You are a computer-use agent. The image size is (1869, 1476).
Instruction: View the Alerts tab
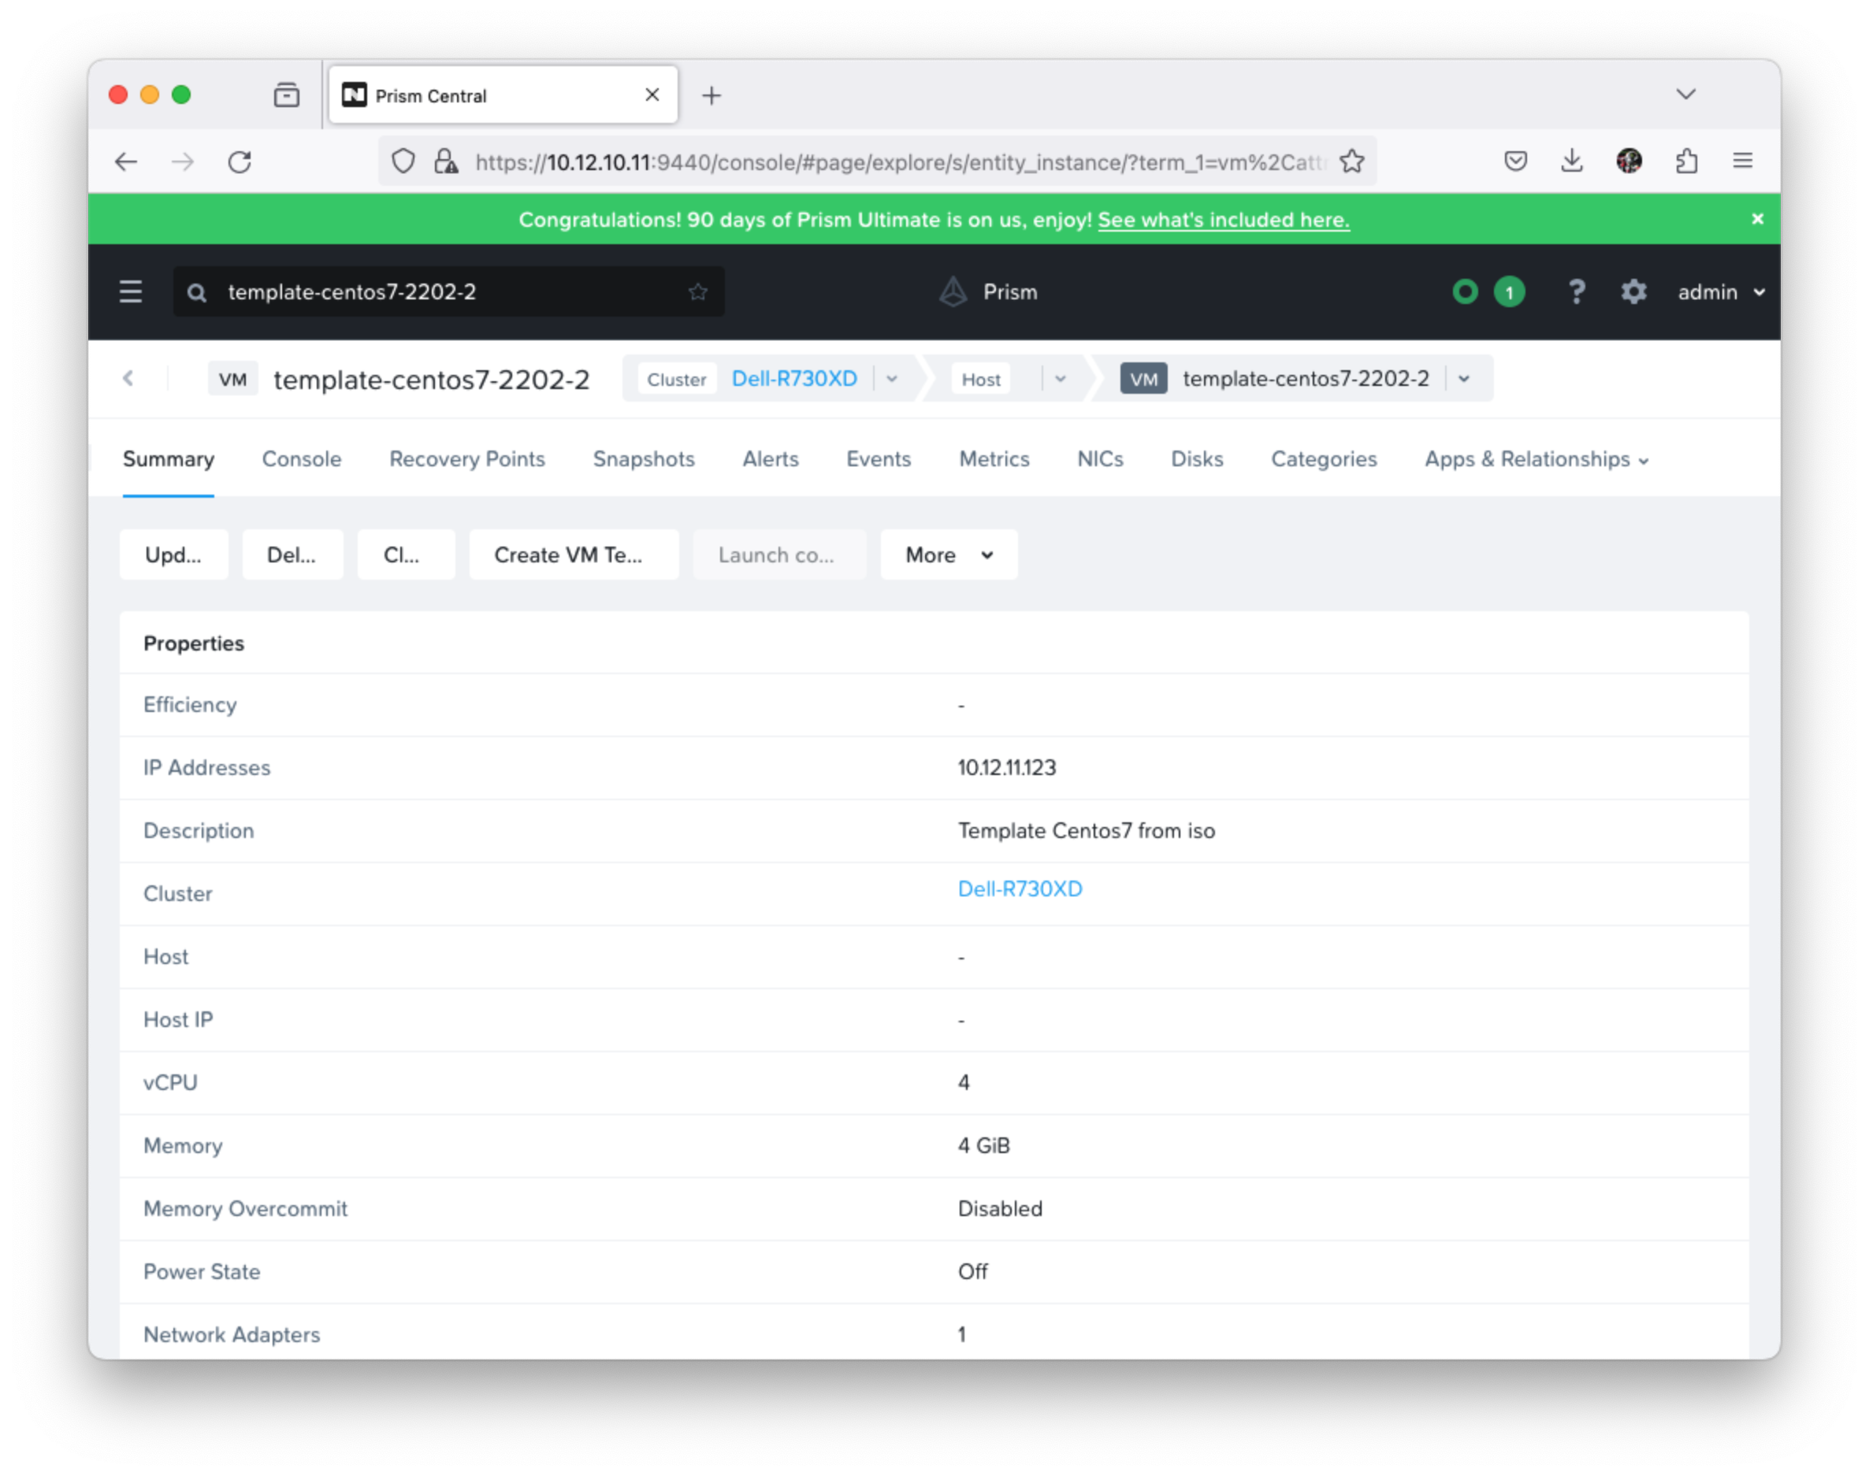[771, 459]
